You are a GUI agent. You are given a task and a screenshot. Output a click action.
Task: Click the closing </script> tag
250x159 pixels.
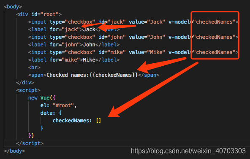(30, 143)
